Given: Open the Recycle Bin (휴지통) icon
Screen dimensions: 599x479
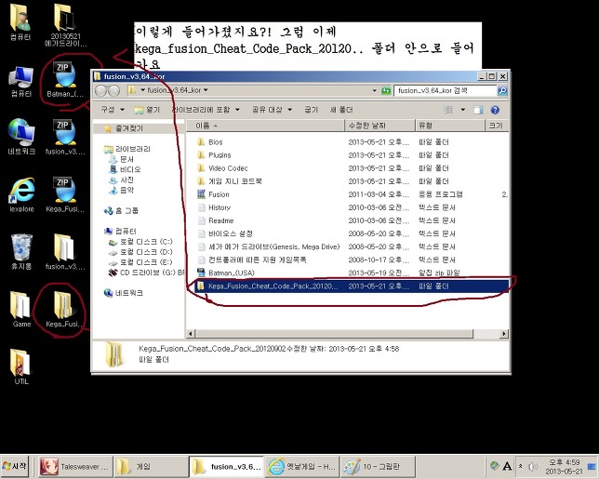Looking at the screenshot, I should click(x=21, y=251).
